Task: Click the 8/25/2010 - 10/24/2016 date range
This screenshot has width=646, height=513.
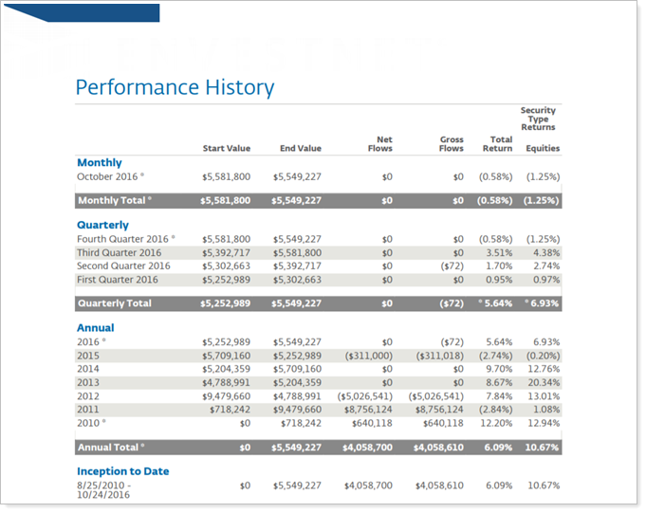Action: [x=106, y=491]
